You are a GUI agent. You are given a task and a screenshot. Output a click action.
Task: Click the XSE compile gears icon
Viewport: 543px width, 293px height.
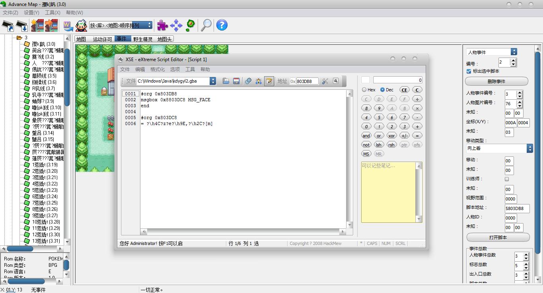[248, 81]
